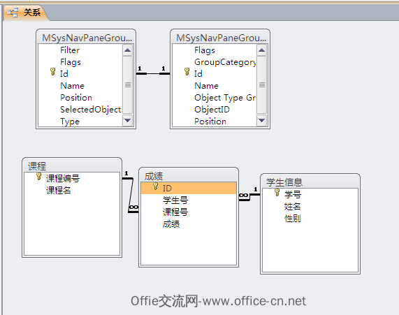Click the scrollbar thumb of the left MSysNavPaneGroup table
Screen dimensions: 399x315
coord(127,85)
